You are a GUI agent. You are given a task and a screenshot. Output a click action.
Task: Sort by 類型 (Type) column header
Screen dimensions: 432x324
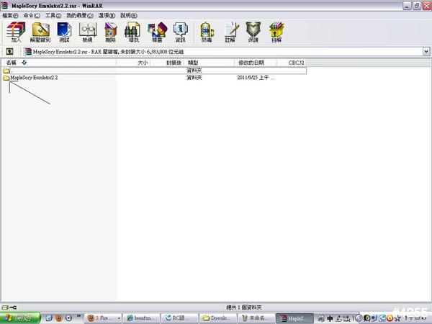tap(209, 63)
